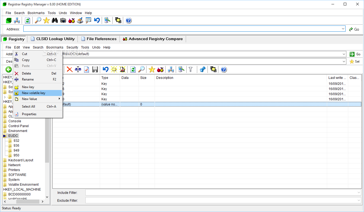Image resolution: width=364 pixels, height=212 pixels.
Task: Select the Control Panel key in tree
Action: click(18, 126)
